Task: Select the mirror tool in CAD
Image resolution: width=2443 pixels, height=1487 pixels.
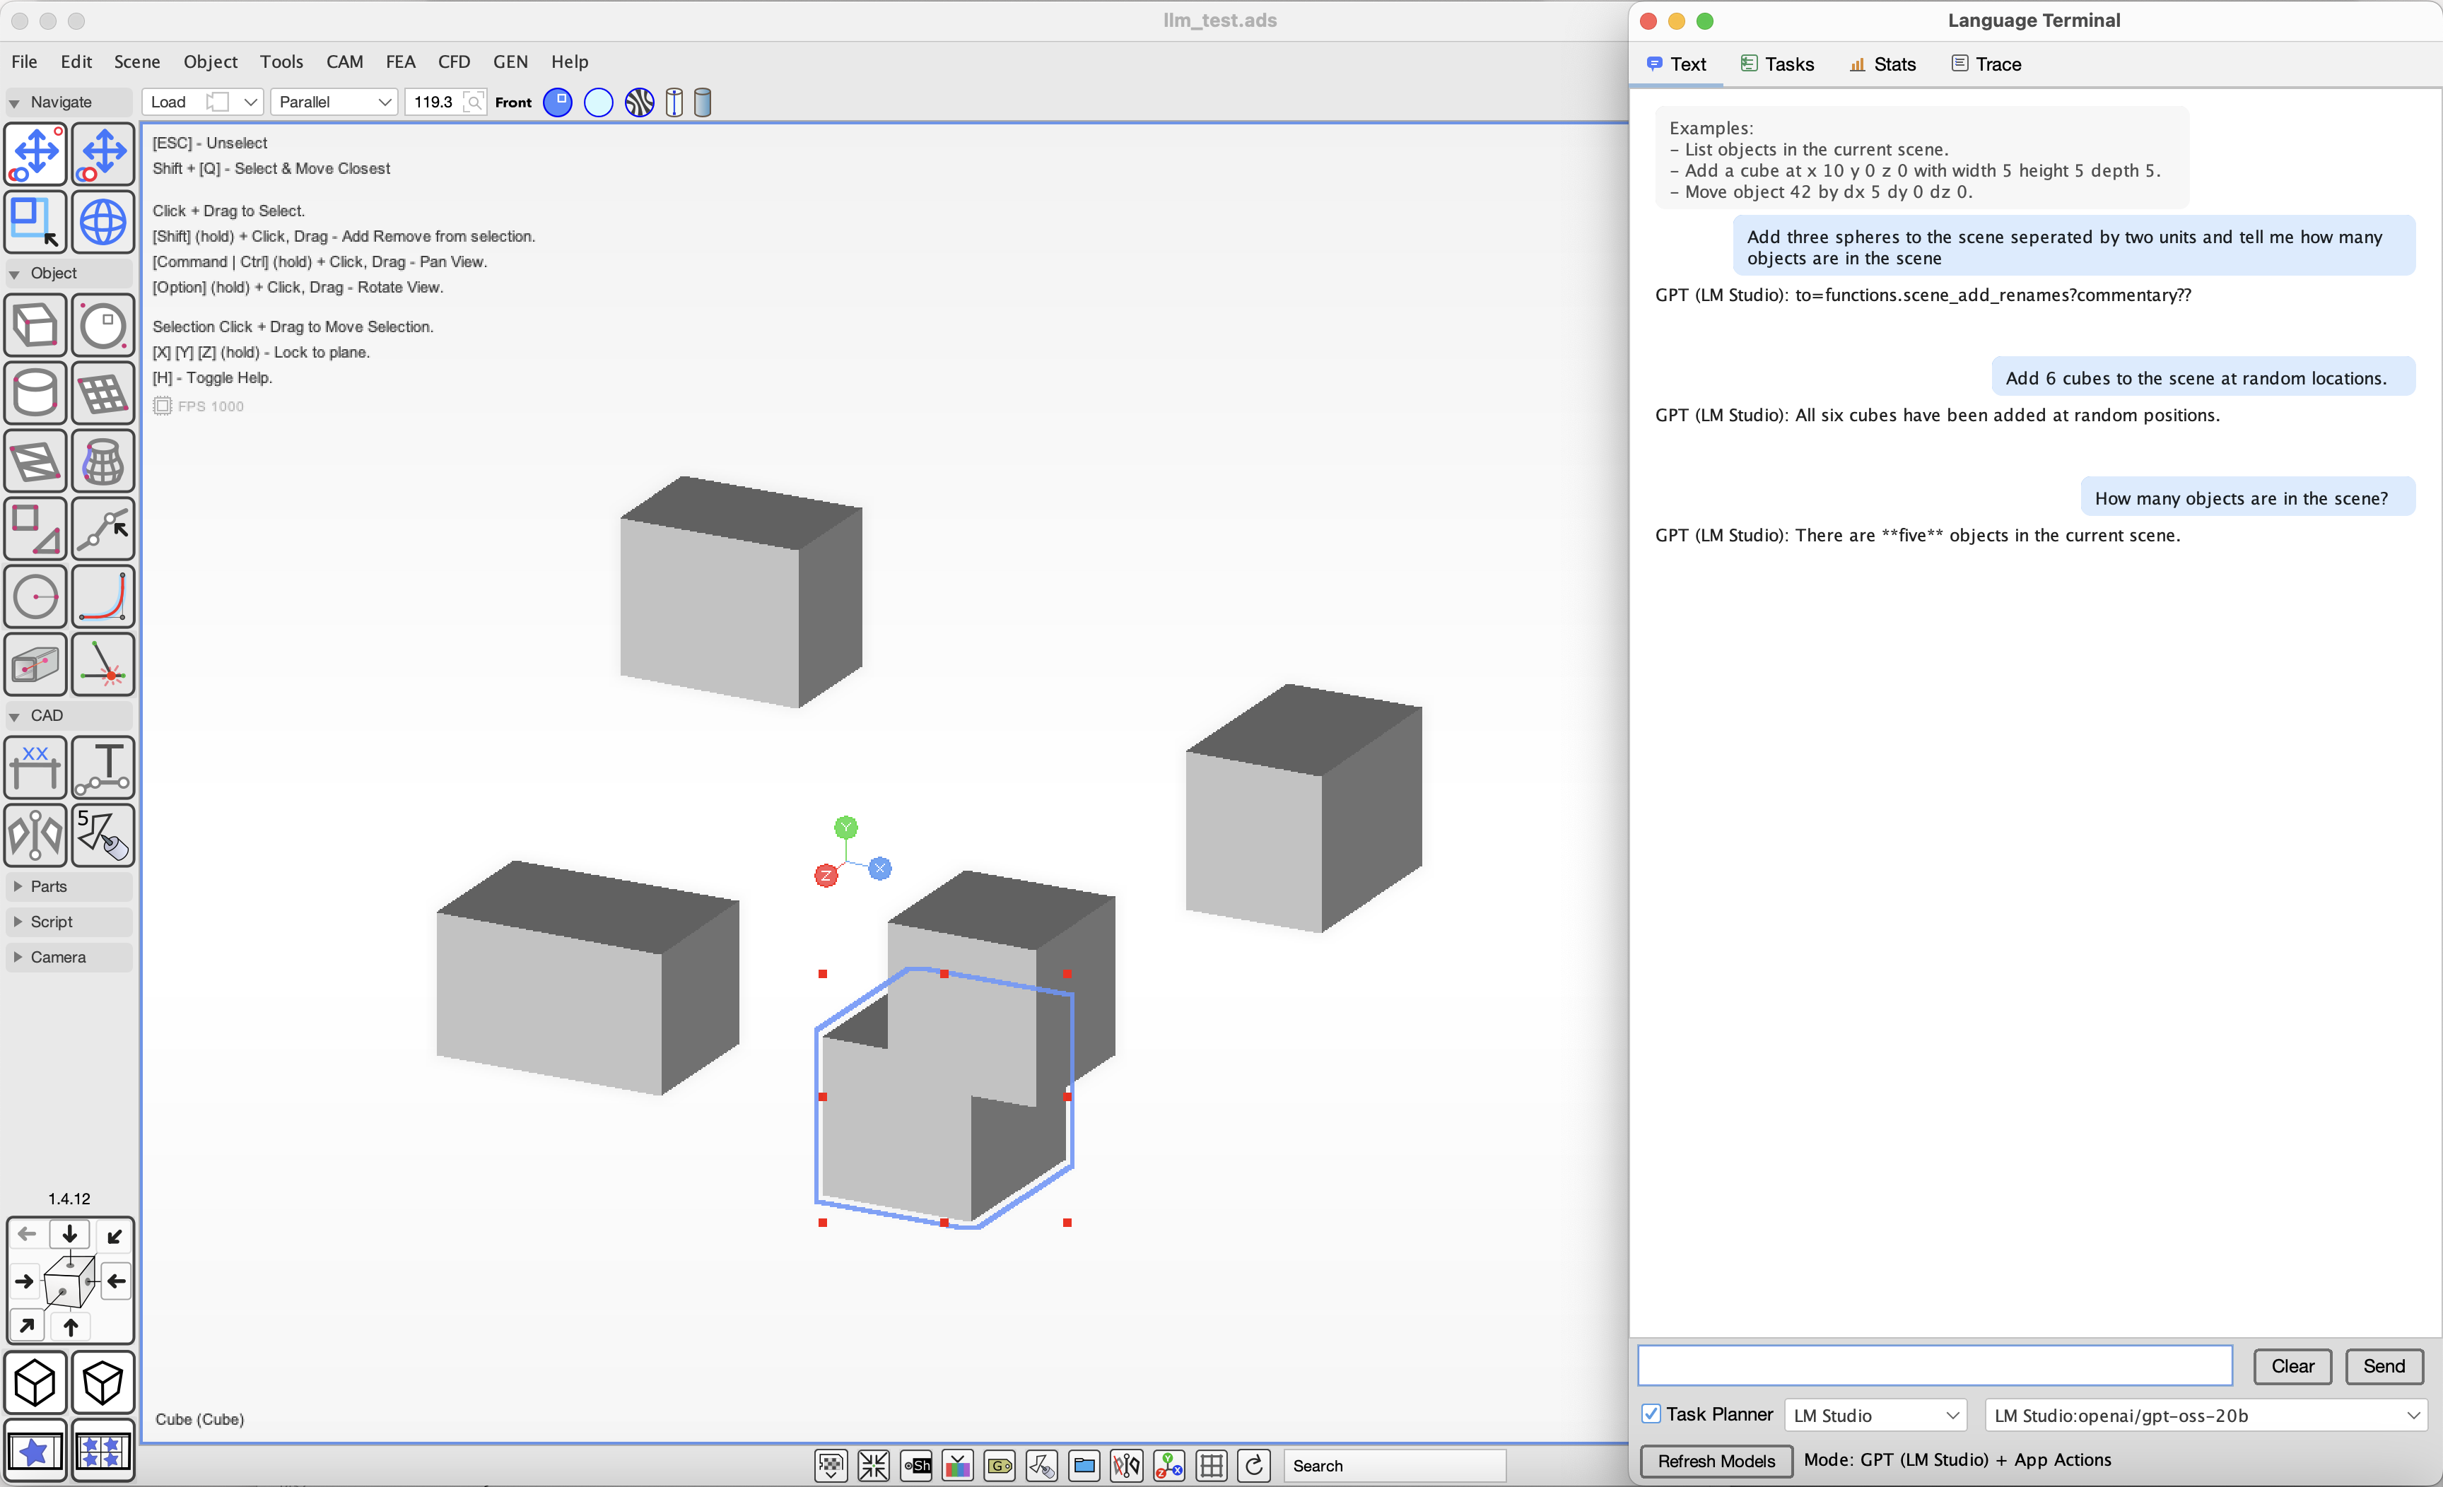Action: [x=35, y=835]
